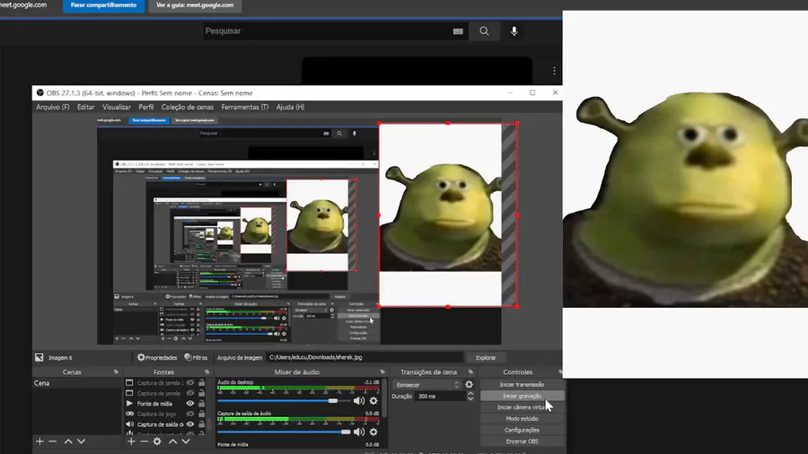Image resolution: width=808 pixels, height=454 pixels.
Task: Open Áudio do desktop gear settings
Action: 373,400
